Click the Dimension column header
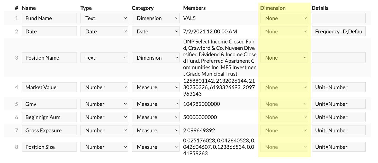This screenshot has width=378, height=163. [273, 8]
